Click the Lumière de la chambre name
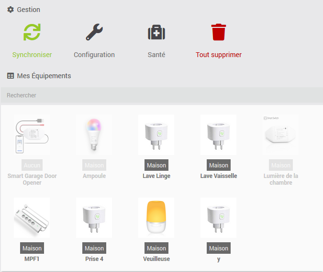Screen dimensions: 323x272 point(281,179)
